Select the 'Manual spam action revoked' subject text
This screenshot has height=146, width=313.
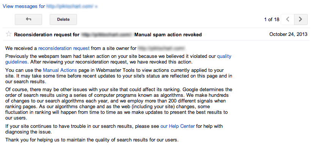point(168,35)
